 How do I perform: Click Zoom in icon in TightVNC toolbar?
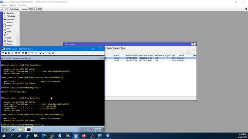[x=40, y=53]
